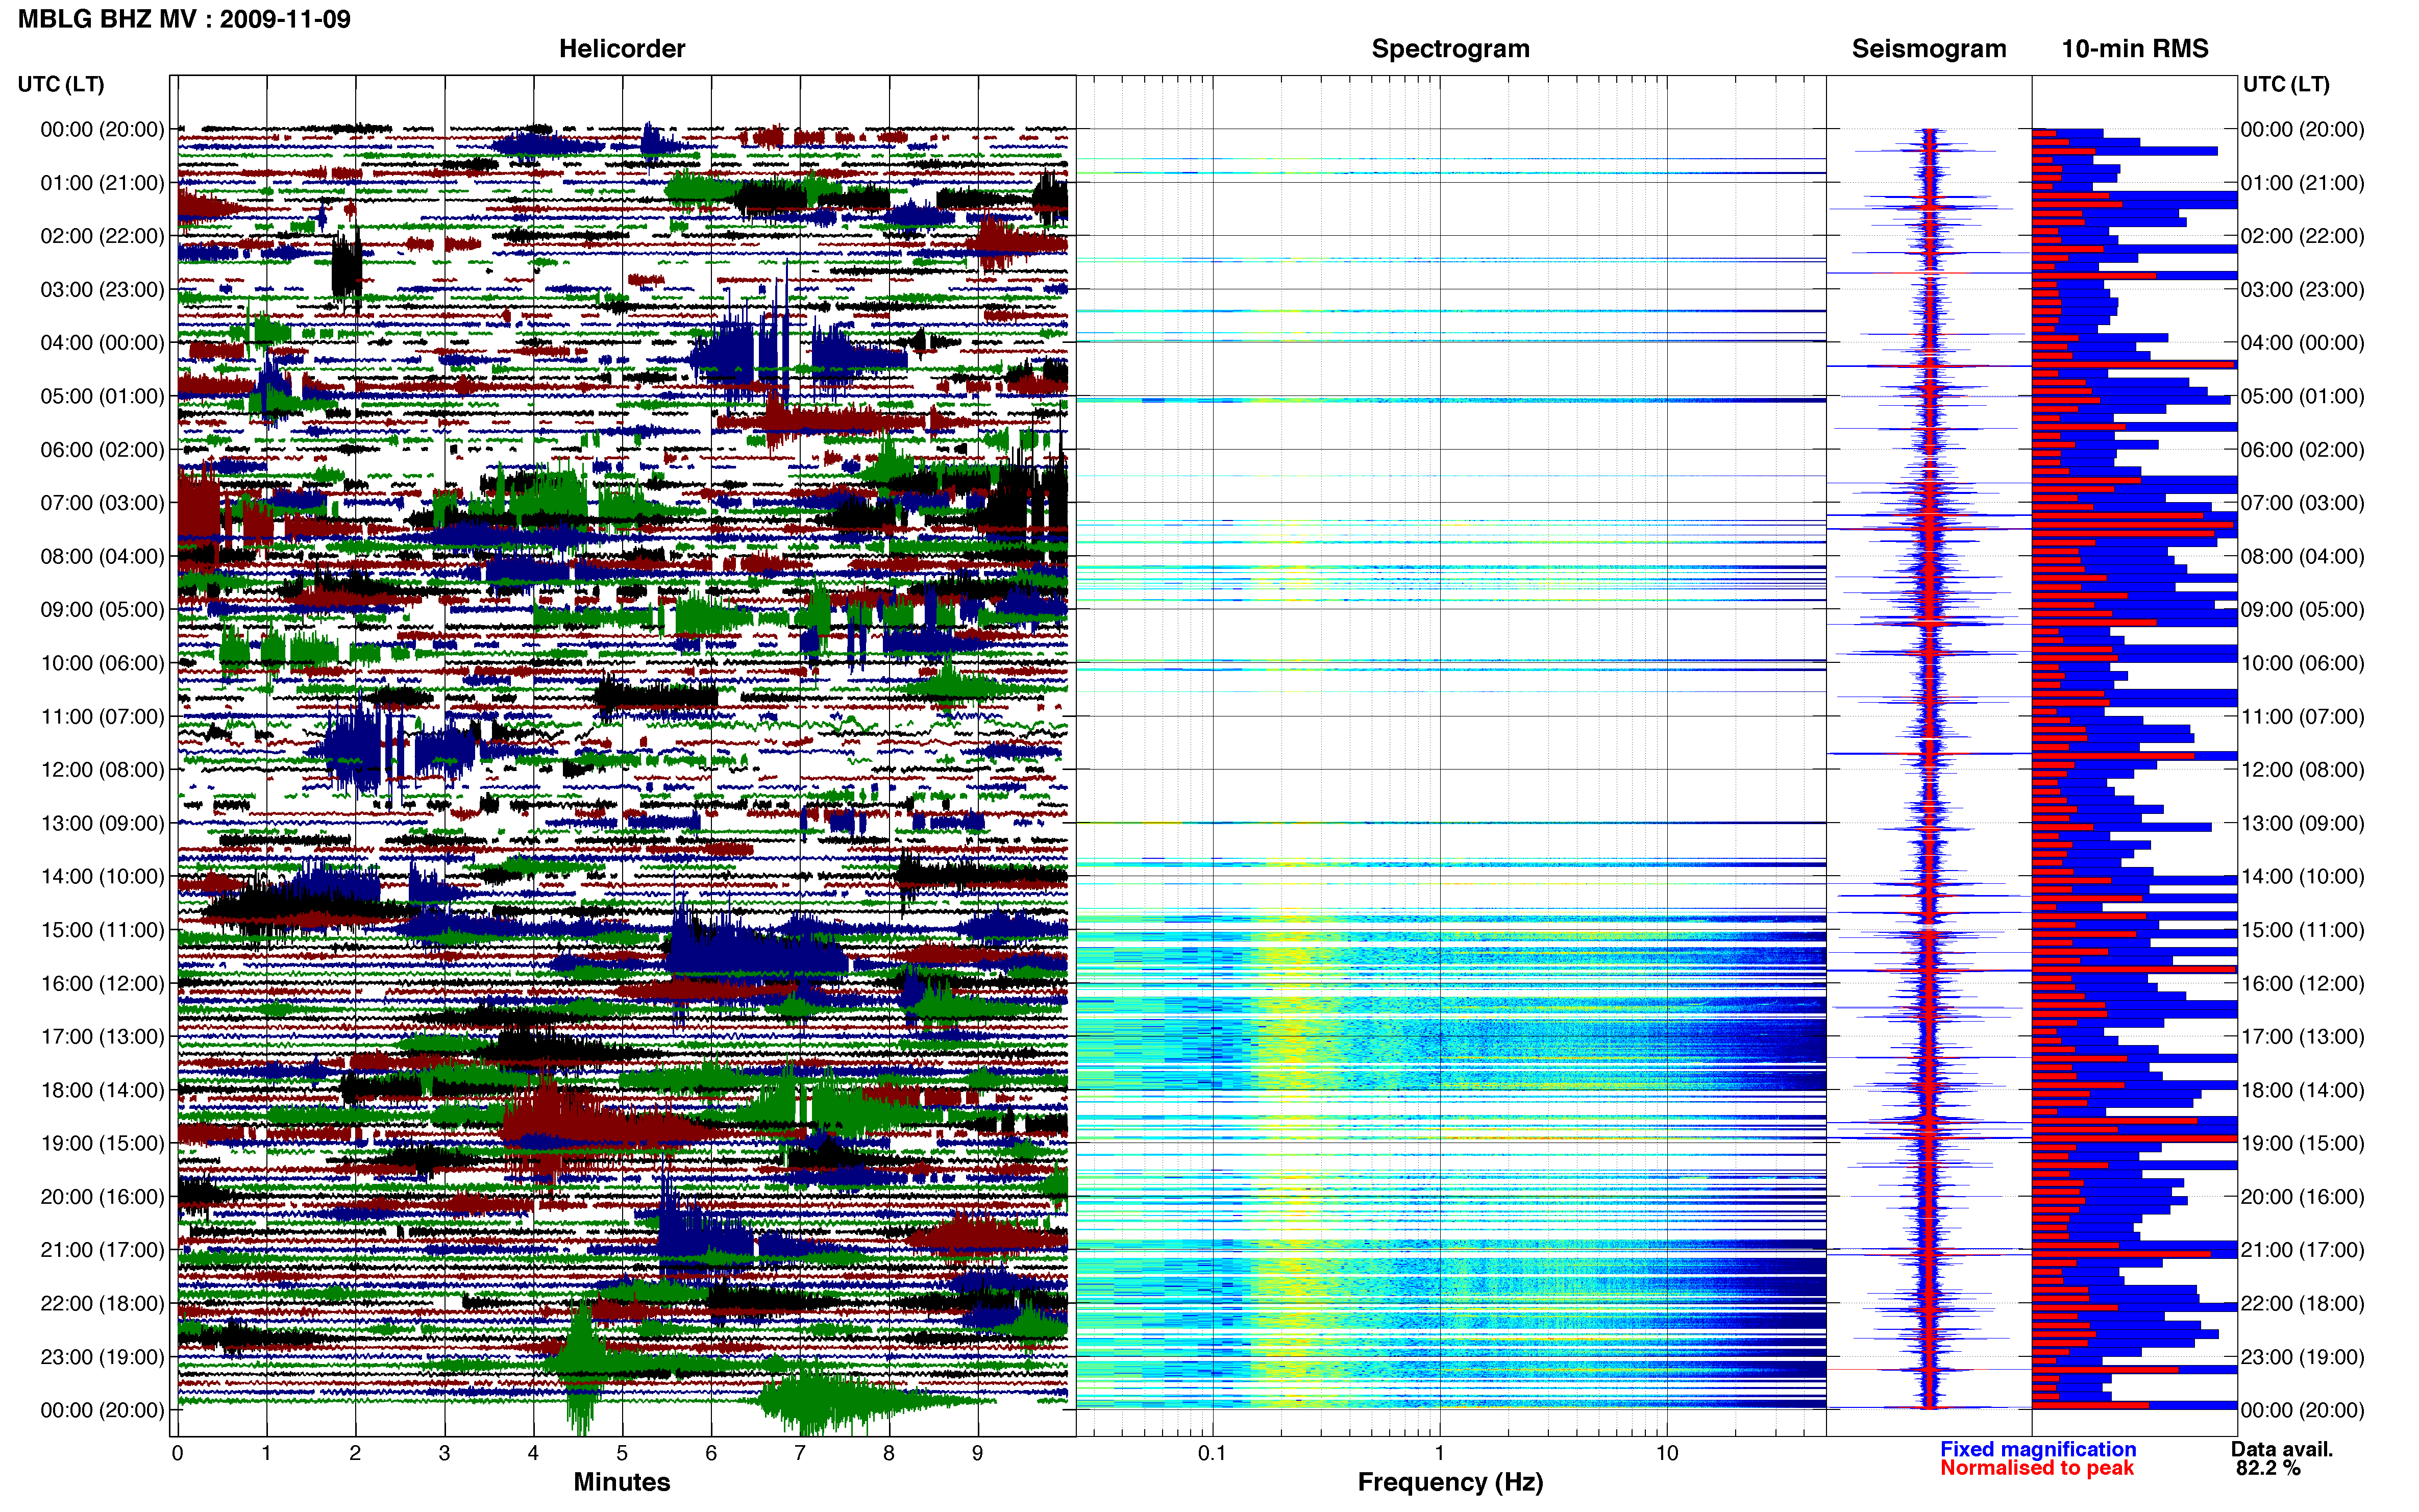Click left time label '21:00 (17:00)'
This screenshot has height=1512, width=2419.
pyautogui.click(x=102, y=1250)
